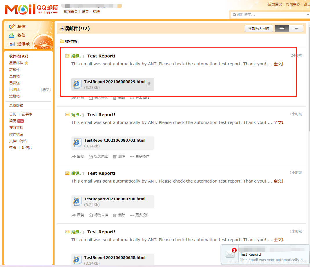
Task: Open 其他邮箱 in sidebar
Action: point(16,105)
